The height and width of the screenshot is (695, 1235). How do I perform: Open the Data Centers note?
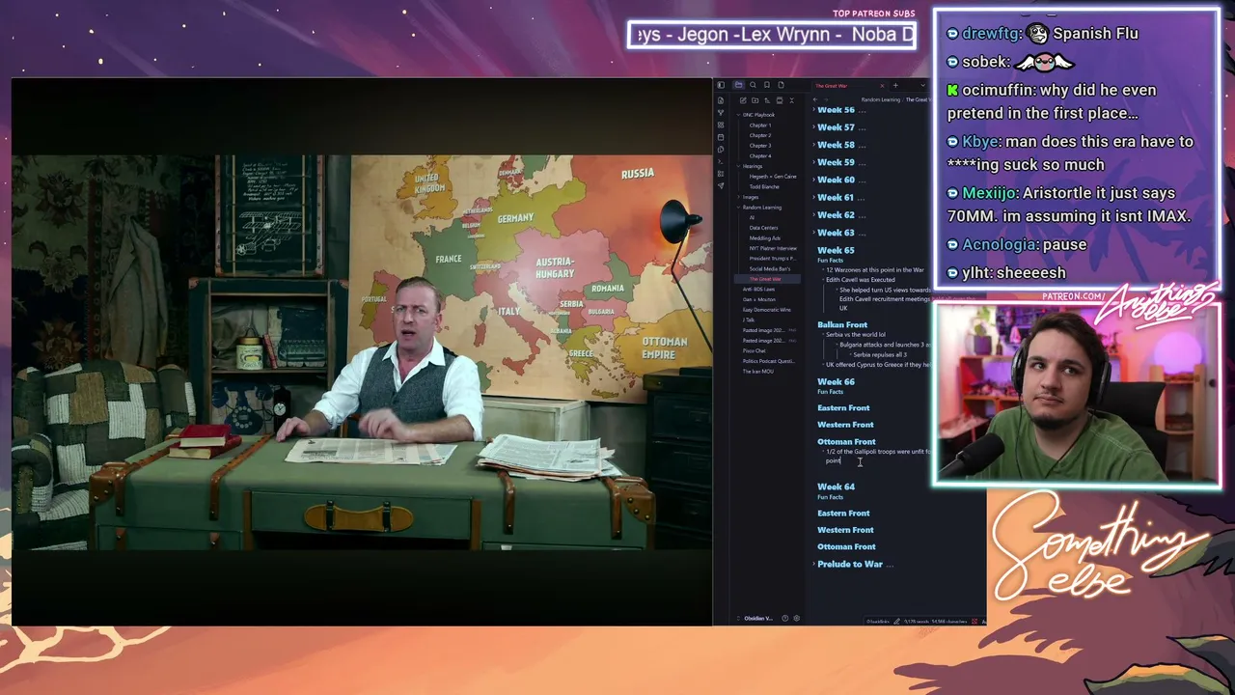[763, 228]
